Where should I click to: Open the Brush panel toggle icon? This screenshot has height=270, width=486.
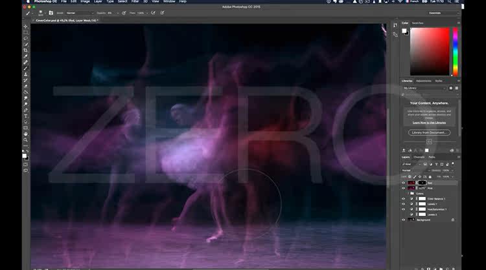coord(51,13)
